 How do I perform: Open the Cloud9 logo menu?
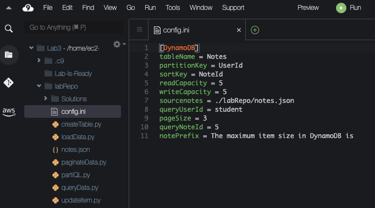pos(28,8)
